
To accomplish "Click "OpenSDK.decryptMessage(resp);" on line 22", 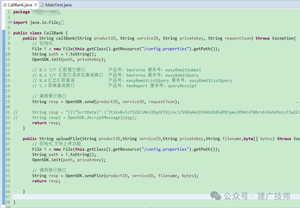I will click(102, 118).
